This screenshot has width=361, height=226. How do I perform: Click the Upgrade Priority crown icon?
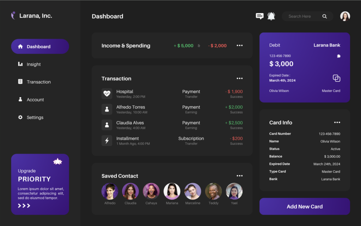tap(57, 161)
